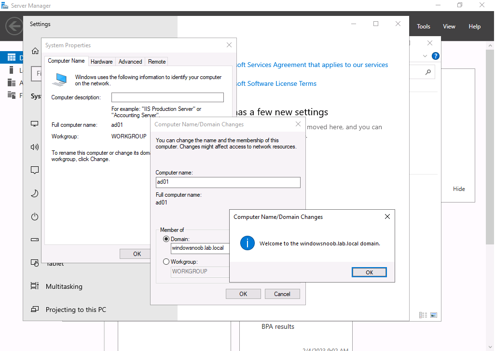
Task: Open the Tools menu in Server Manager
Action: 423,27
